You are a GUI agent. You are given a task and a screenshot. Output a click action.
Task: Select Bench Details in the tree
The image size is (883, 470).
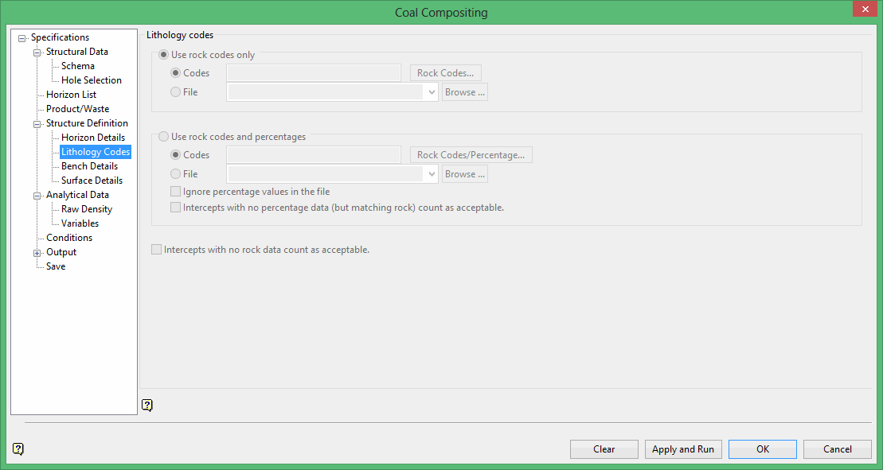(89, 166)
